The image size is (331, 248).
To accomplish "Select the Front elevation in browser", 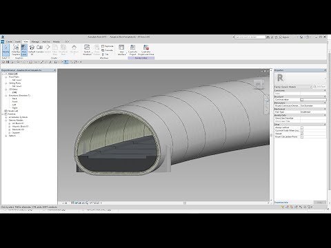I will (x=15, y=102).
